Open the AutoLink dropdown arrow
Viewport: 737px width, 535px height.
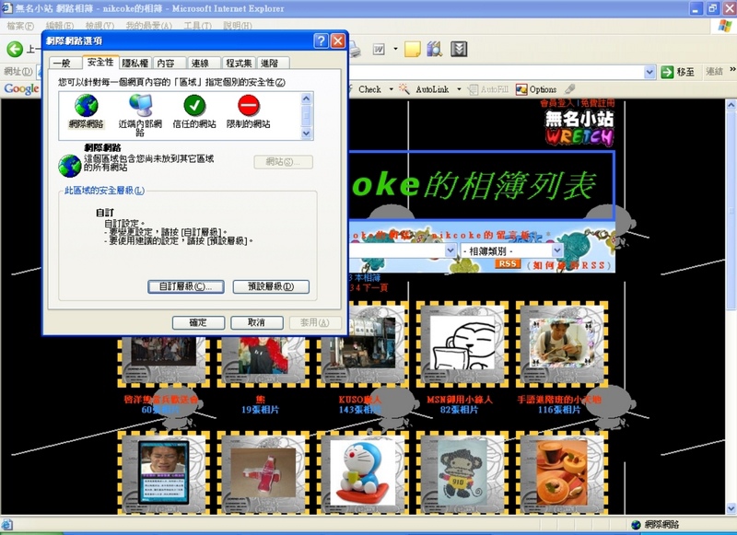coord(459,89)
